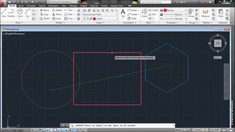The height and width of the screenshot is (132, 235).
Task: Click the Stretch tool
Action: click(x=45, y=19)
